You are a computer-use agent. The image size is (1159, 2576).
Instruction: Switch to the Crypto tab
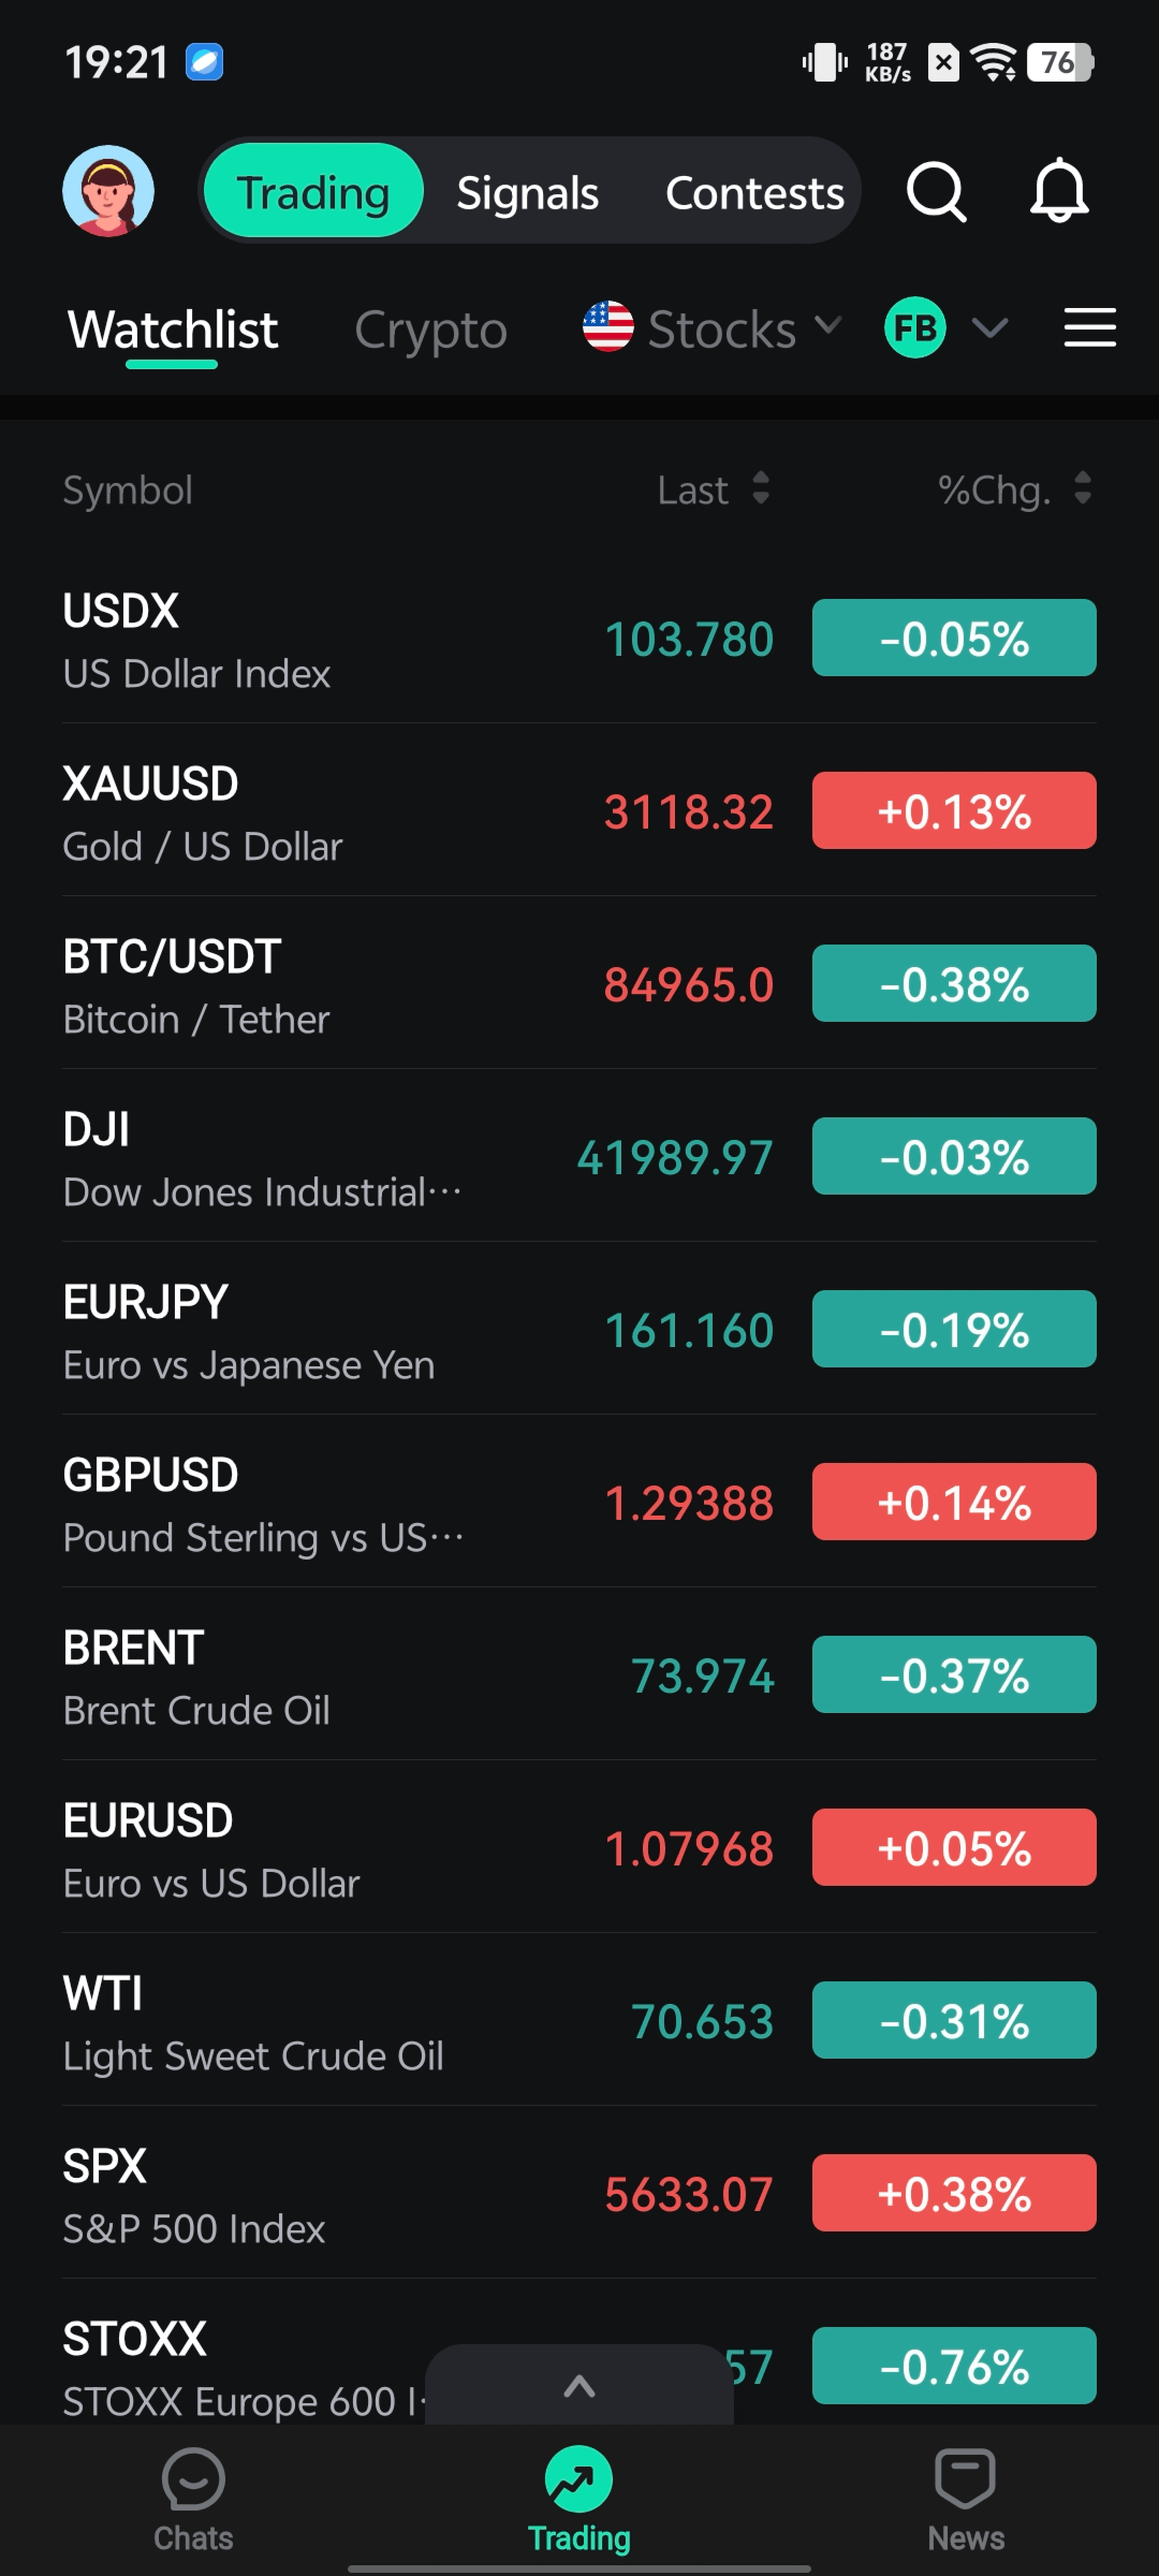pyautogui.click(x=430, y=330)
